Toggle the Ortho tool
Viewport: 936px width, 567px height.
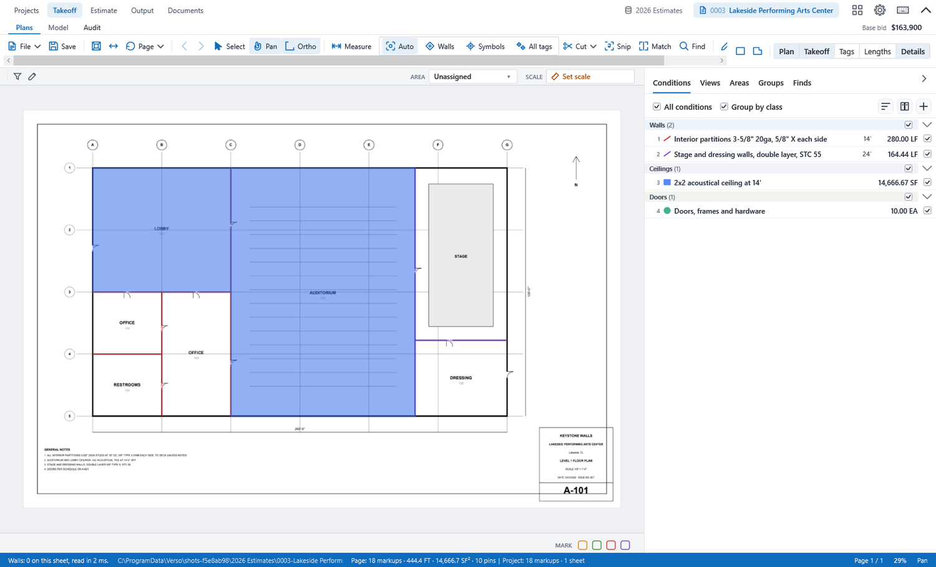click(301, 46)
